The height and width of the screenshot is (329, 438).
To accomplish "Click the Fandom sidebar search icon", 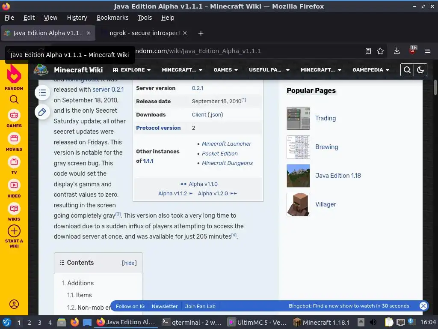I will click(x=14, y=99).
